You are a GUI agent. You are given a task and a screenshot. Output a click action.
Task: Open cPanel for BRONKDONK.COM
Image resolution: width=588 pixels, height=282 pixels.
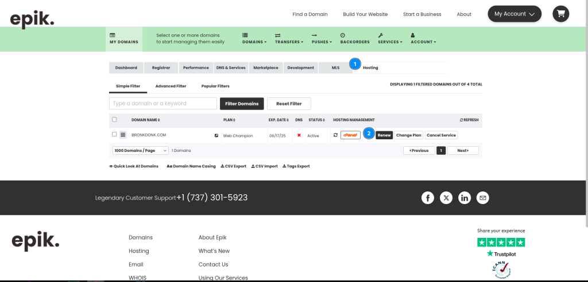350,135
